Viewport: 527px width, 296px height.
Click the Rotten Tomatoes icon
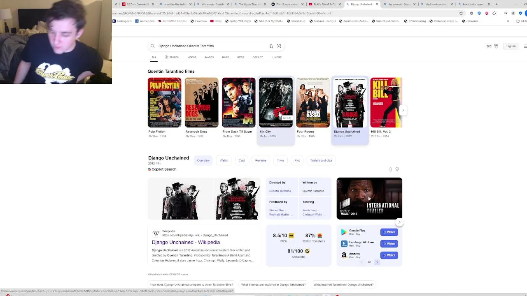tap(319, 236)
